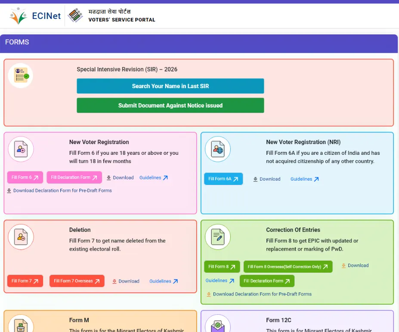Screen dimensions: 399x332
Task: Open Fill Form 8 Overseas (Self Correction Only)
Action: (x=288, y=267)
